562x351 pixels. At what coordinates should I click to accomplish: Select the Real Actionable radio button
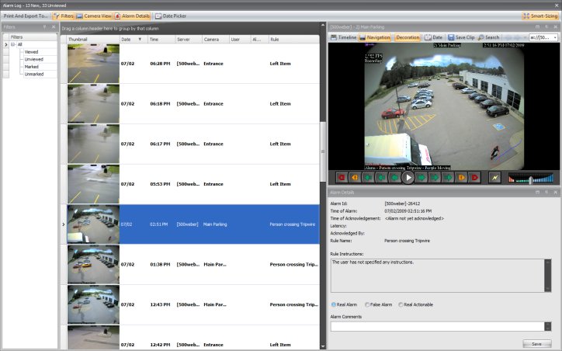(x=401, y=304)
